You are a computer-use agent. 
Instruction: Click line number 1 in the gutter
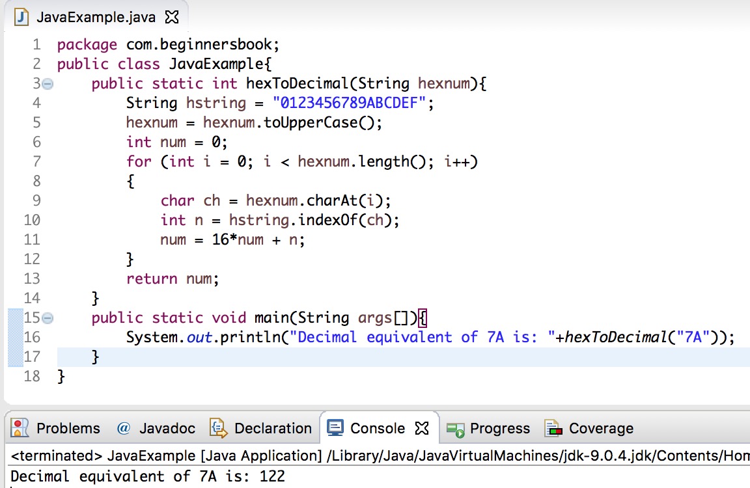point(37,44)
